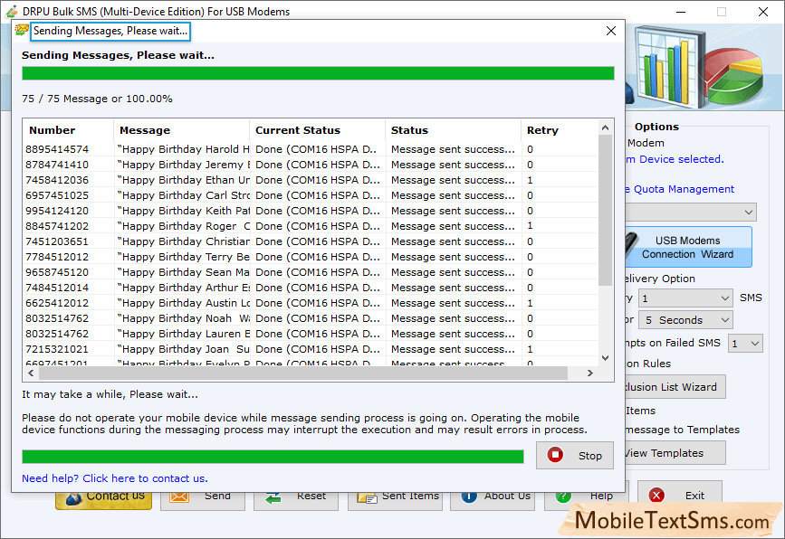Select the row with number 9954124120
This screenshot has width=785, height=539.
[x=311, y=211]
